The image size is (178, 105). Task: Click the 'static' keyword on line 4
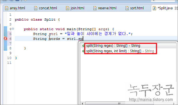click(47, 29)
